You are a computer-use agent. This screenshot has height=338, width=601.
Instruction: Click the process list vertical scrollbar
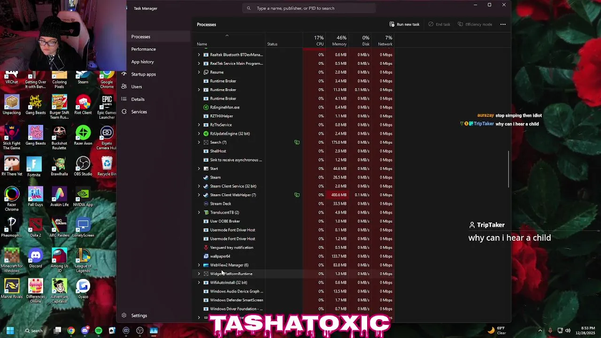click(x=509, y=169)
